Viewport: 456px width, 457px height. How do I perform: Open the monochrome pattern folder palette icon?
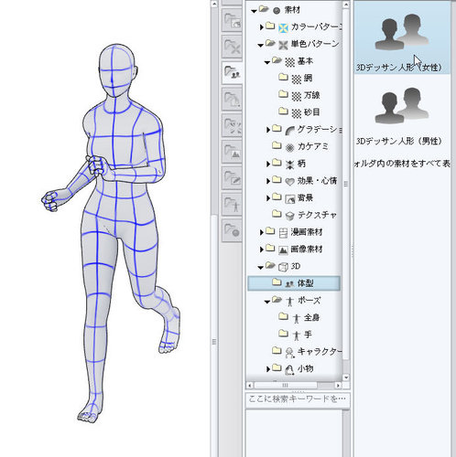coord(232,47)
